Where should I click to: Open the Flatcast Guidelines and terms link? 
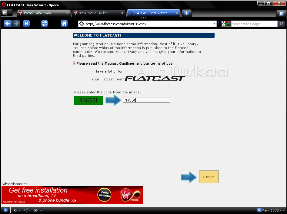click(125, 63)
